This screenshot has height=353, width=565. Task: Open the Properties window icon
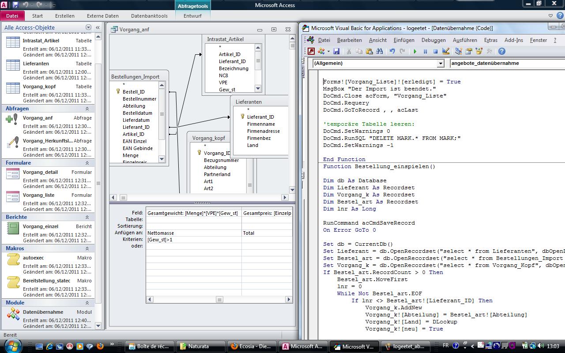click(468, 51)
